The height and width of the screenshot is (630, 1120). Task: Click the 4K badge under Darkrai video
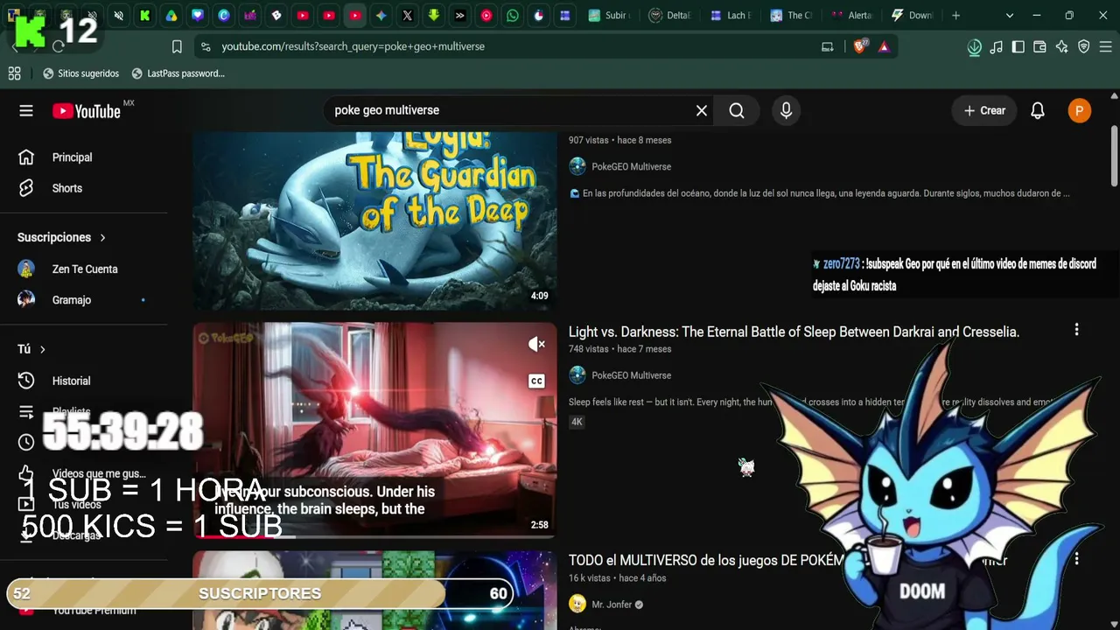click(577, 422)
